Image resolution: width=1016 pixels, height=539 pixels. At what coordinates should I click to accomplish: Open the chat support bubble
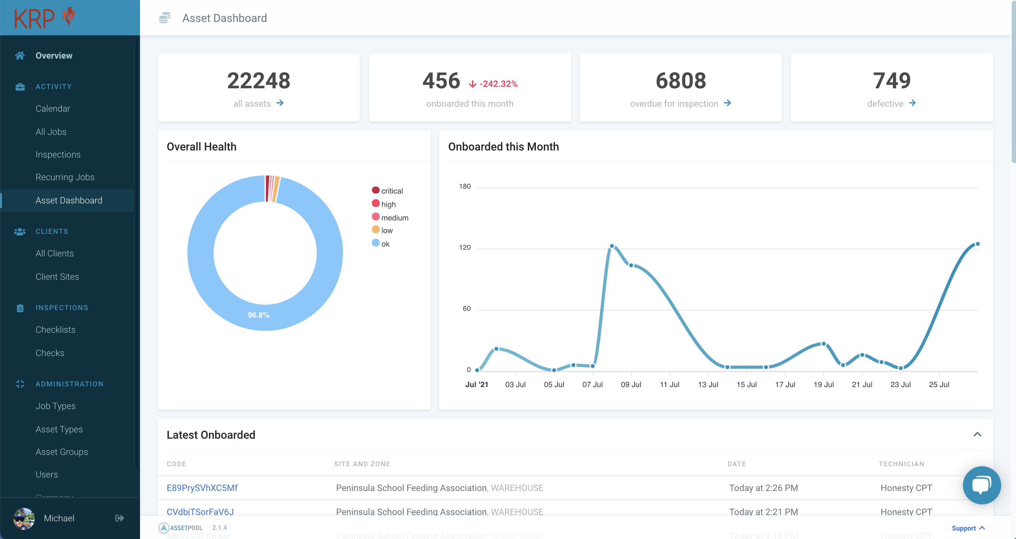(982, 485)
